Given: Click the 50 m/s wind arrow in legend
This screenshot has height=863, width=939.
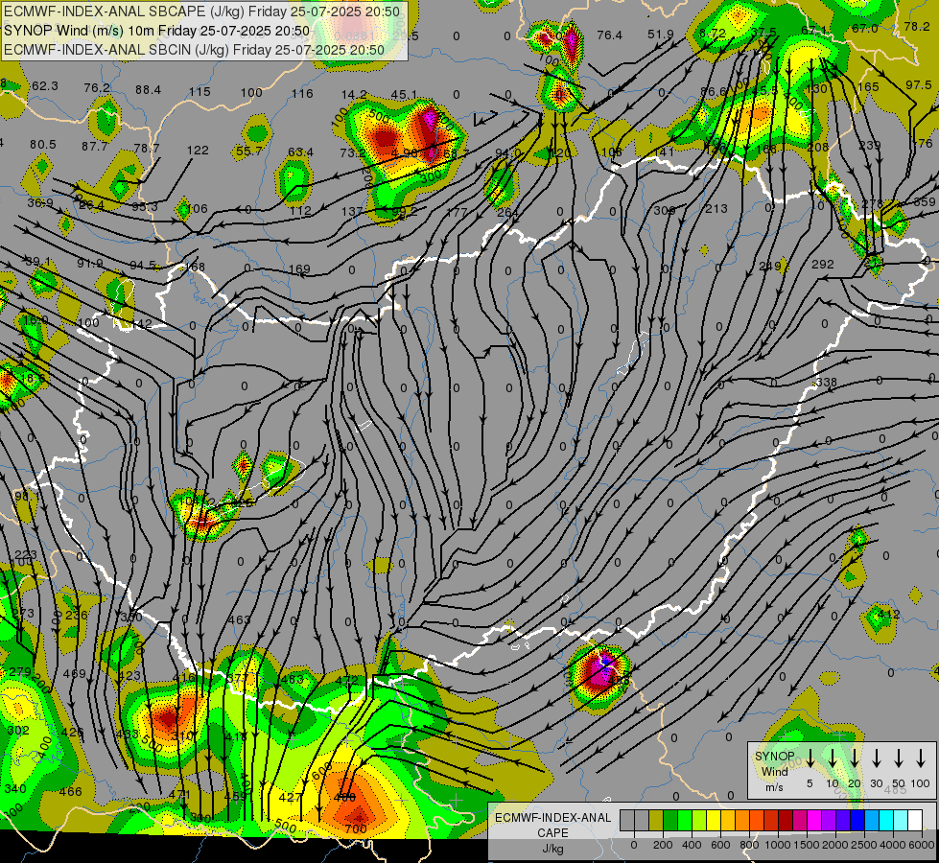Looking at the screenshot, I should point(899,758).
